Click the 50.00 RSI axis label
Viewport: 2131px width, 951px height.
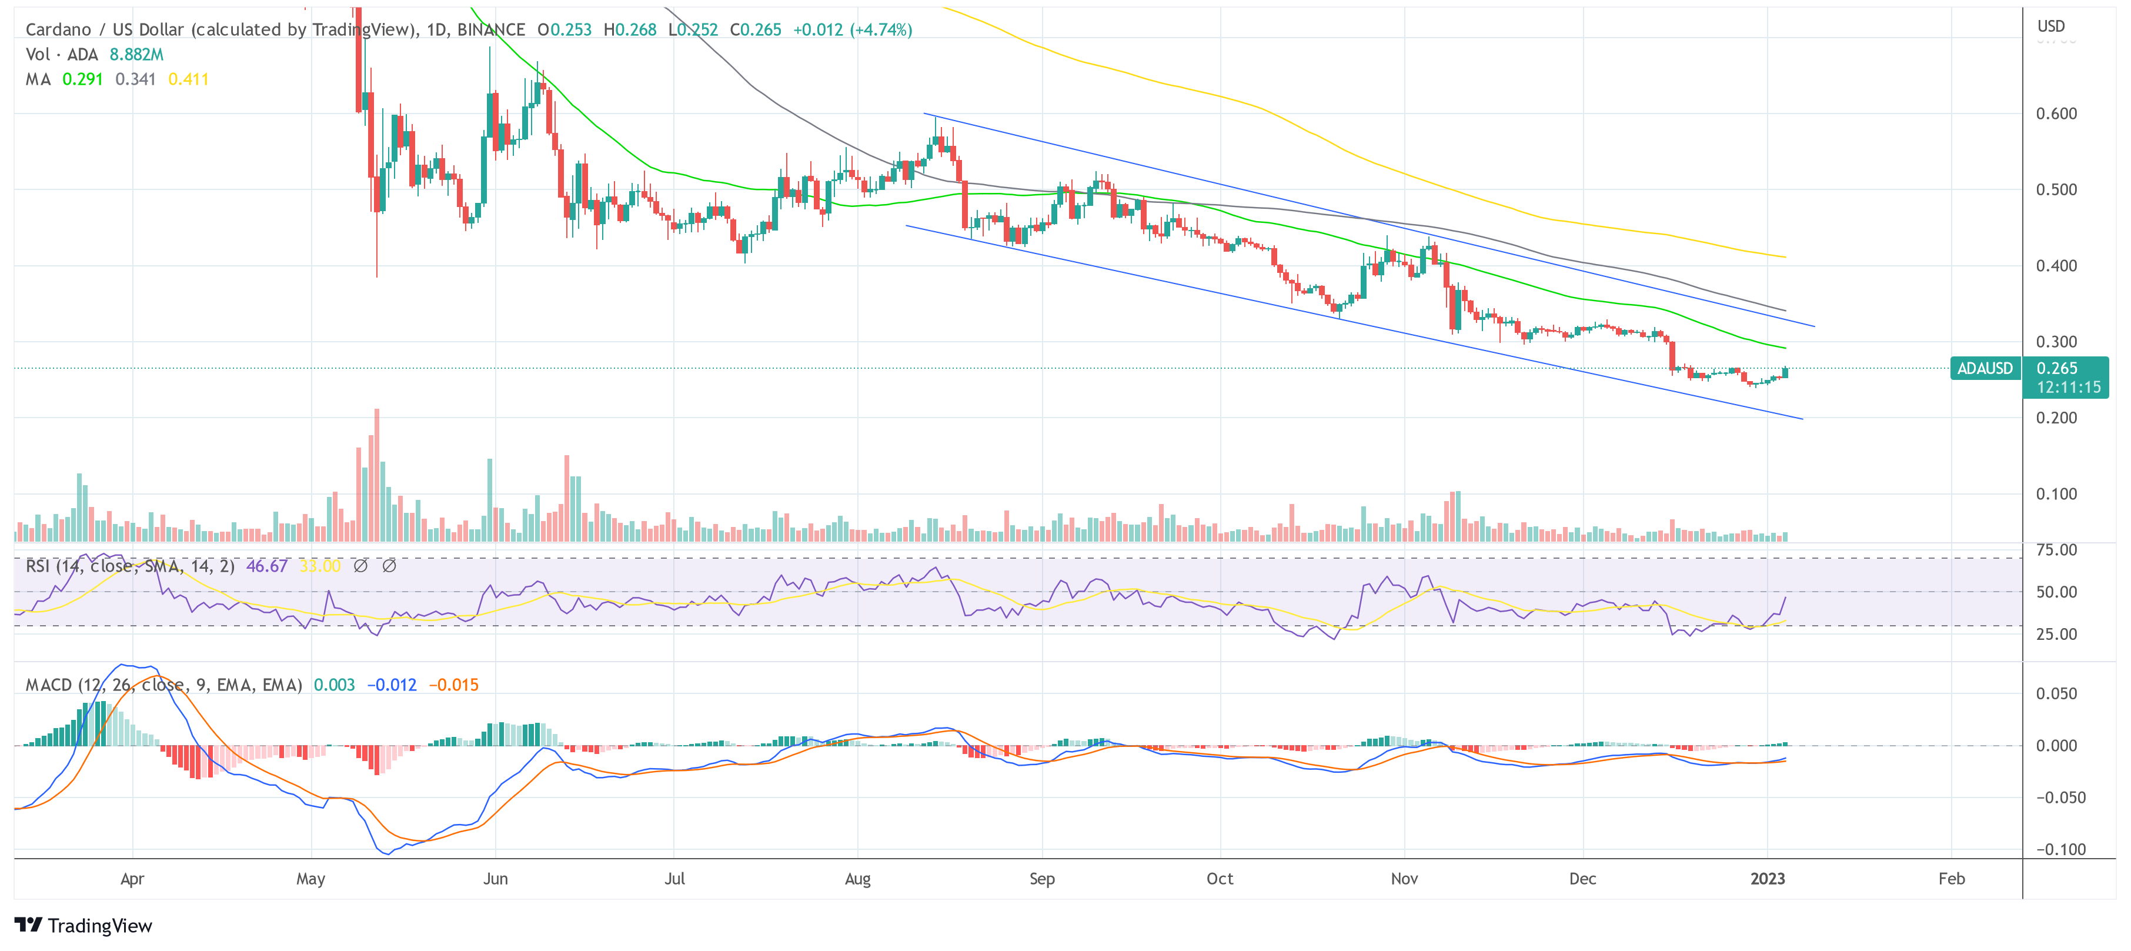tap(2056, 592)
